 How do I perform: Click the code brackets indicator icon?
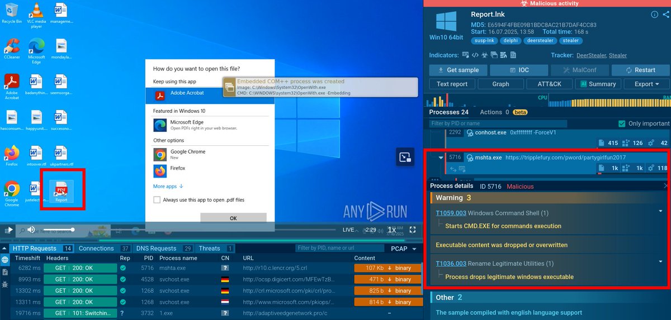coord(475,55)
